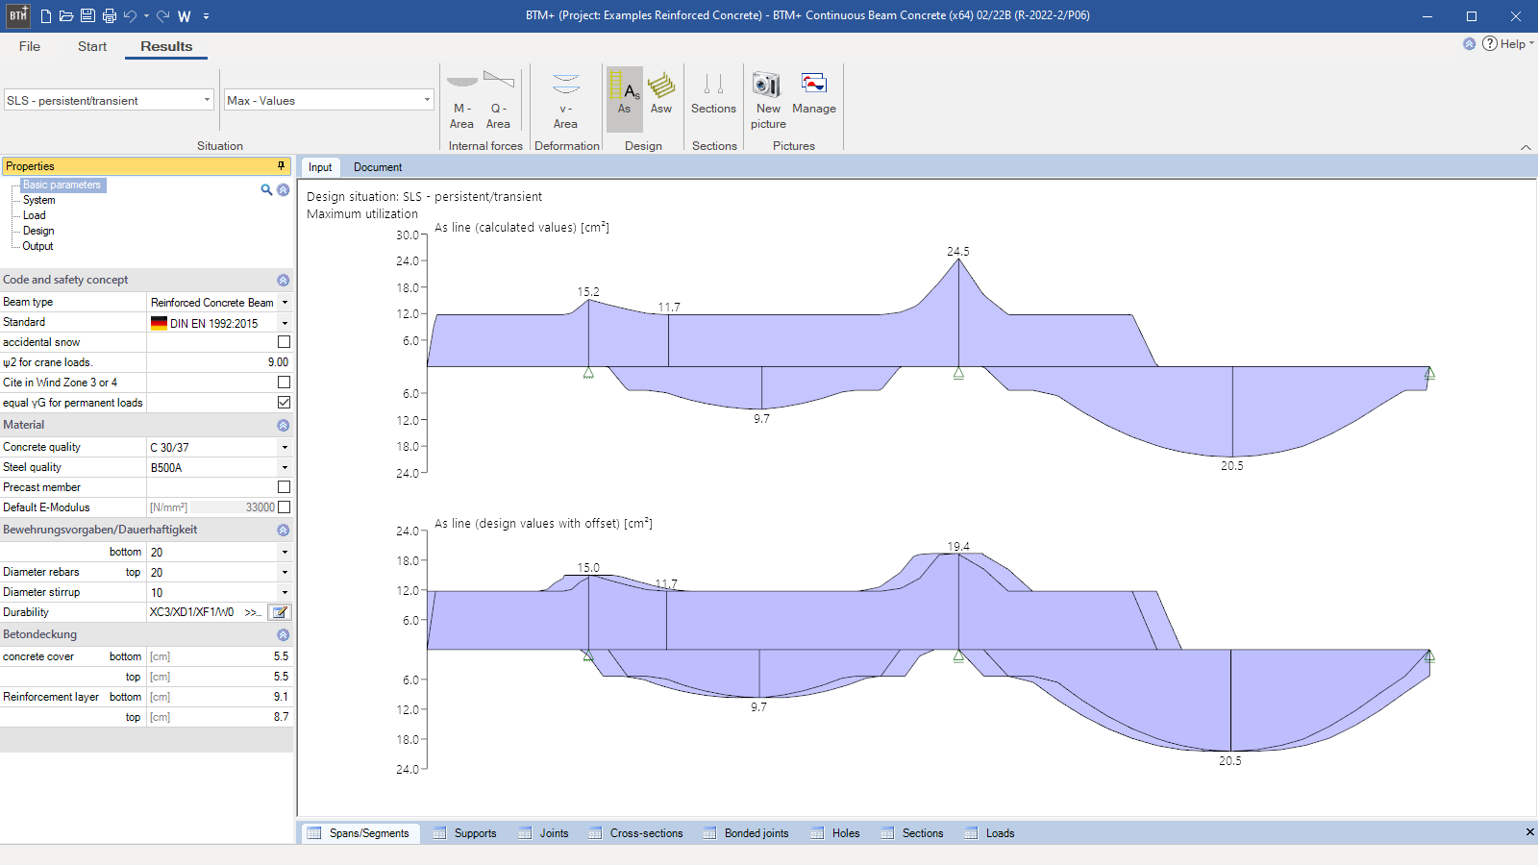Image resolution: width=1538 pixels, height=865 pixels.
Task: Select Design in the properties tree
Action: pos(38,231)
